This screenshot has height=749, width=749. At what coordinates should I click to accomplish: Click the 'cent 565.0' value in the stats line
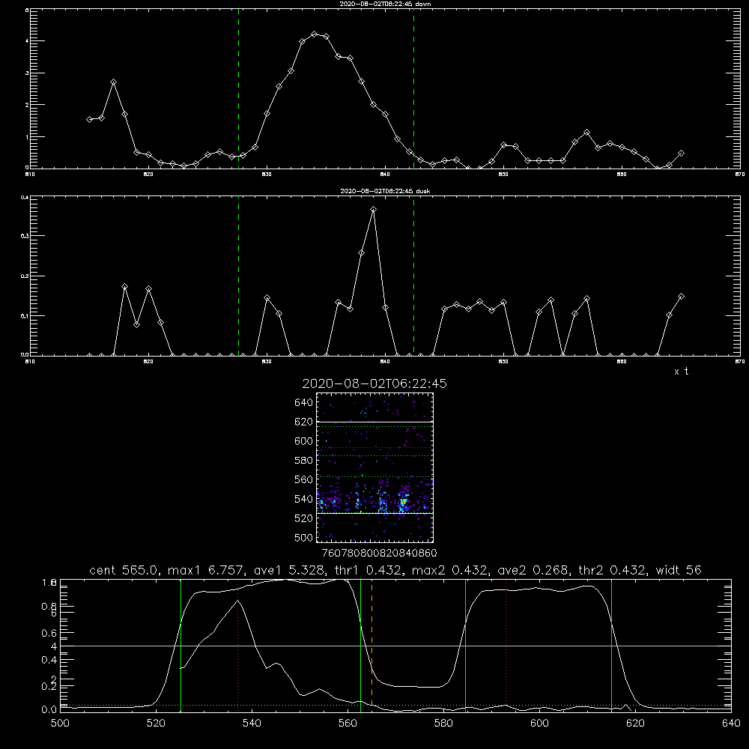[x=124, y=570]
